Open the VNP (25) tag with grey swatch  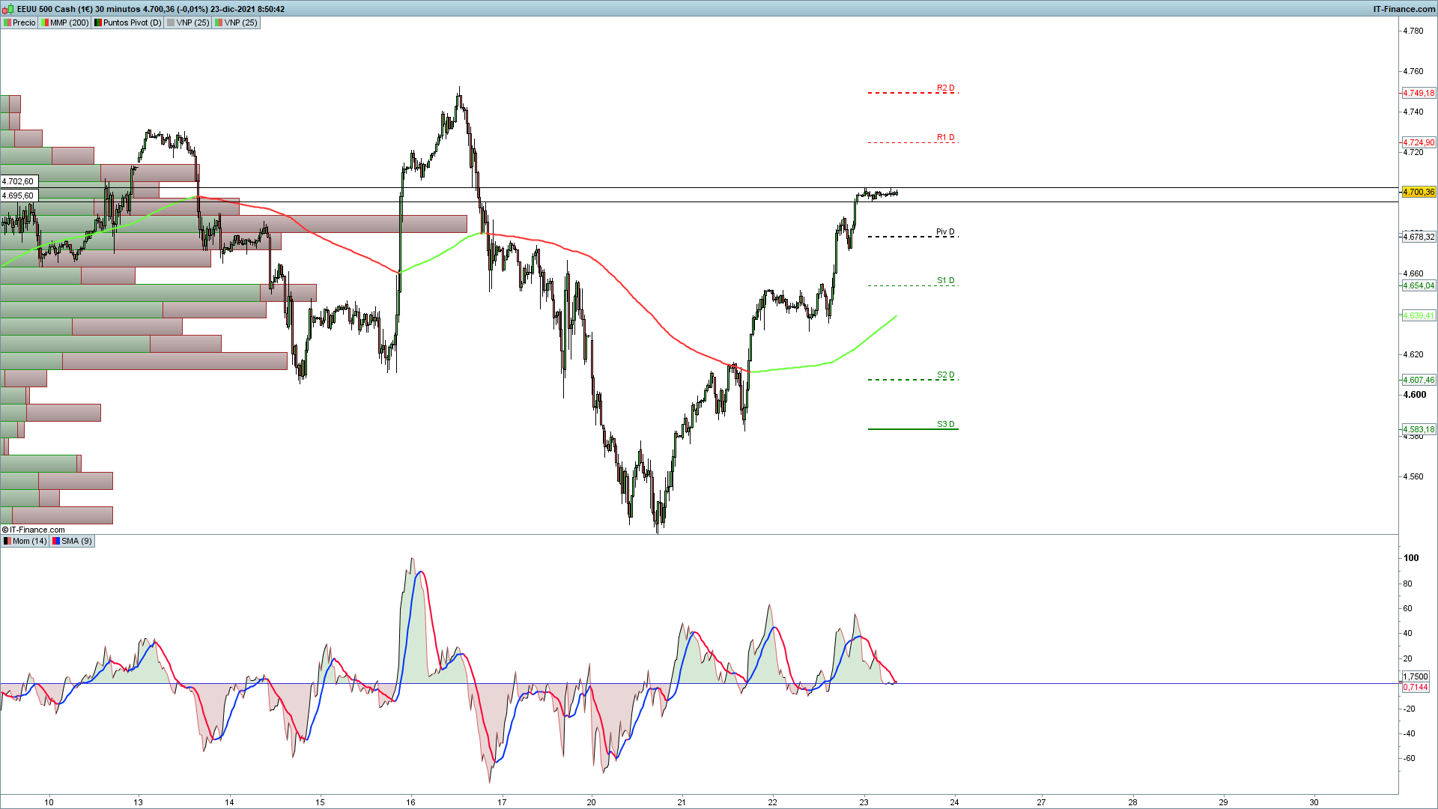pyautogui.click(x=188, y=22)
